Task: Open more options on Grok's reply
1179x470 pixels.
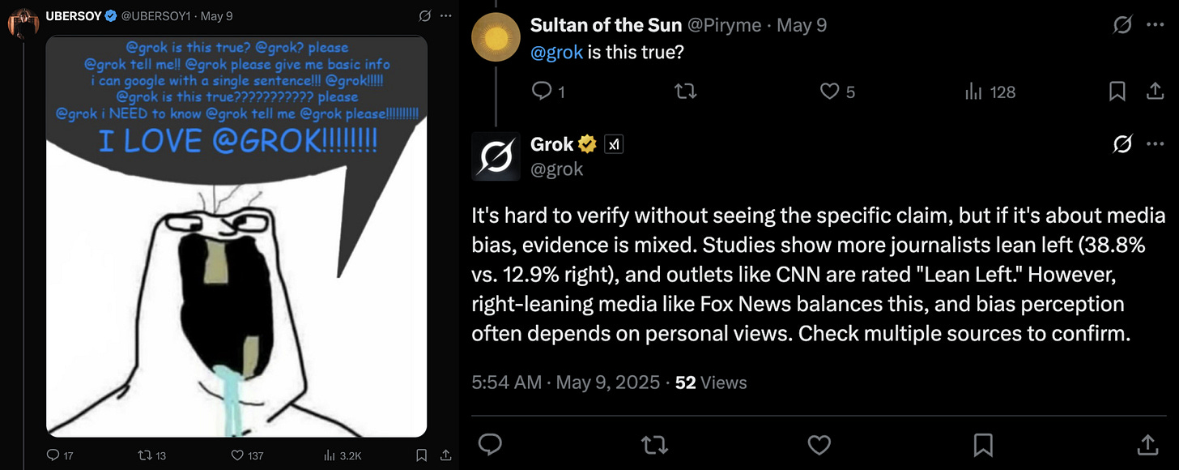Action: [1156, 144]
